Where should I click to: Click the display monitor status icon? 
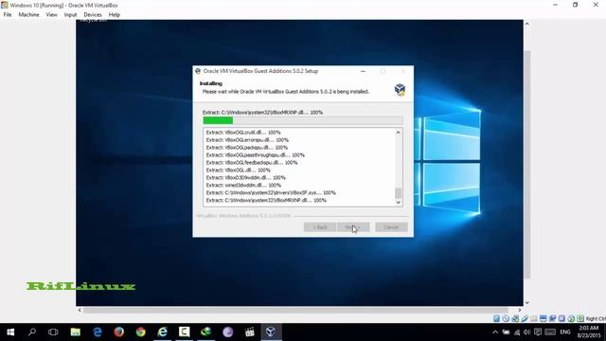[x=543, y=318]
